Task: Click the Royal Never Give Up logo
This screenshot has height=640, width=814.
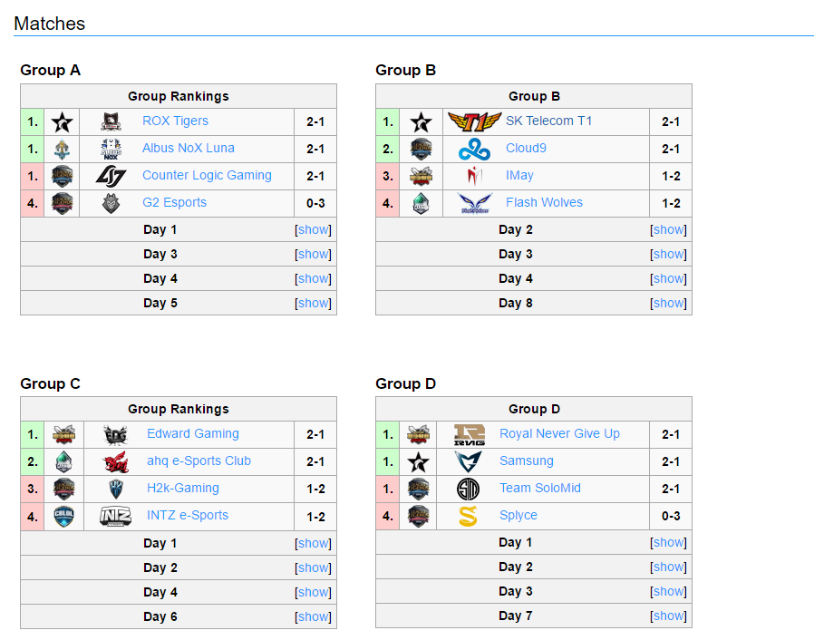Action: pos(469,434)
